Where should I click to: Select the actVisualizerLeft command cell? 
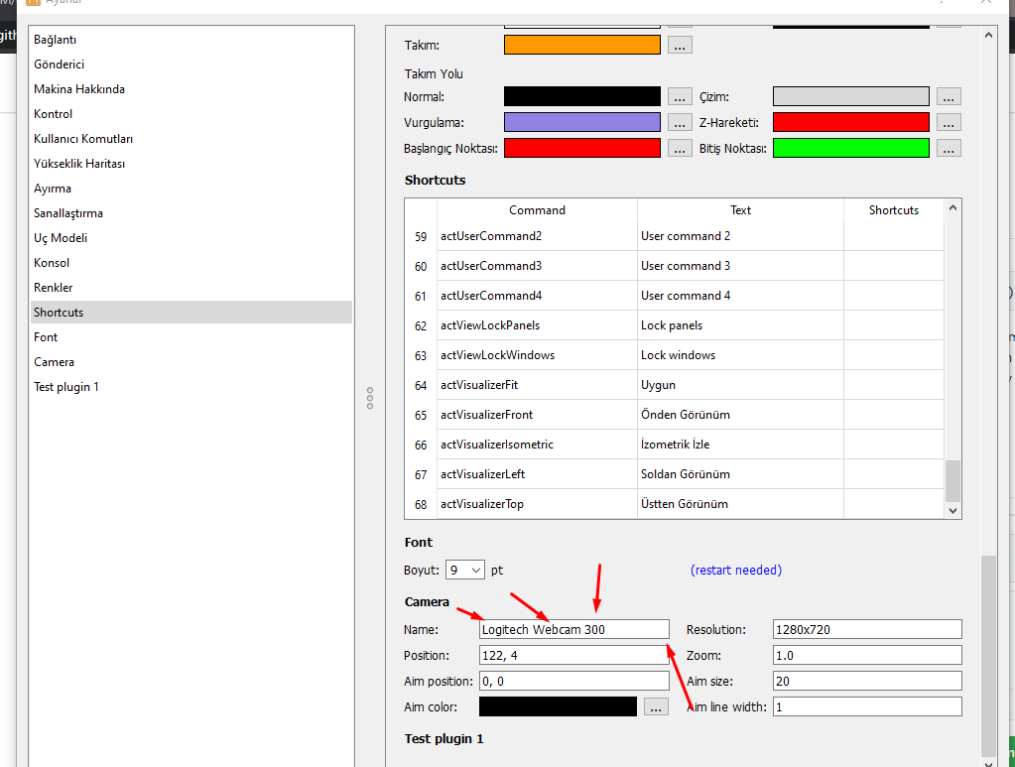tap(538, 474)
